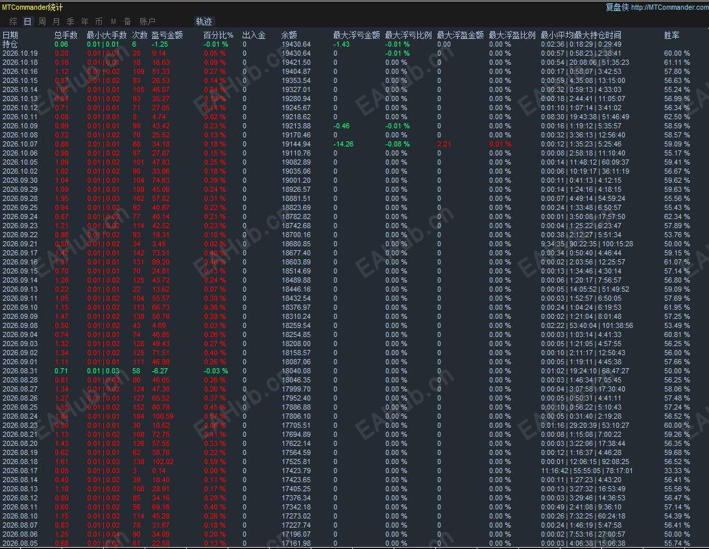Screen dimensions: 709x549
Task: Click the 最大浮盈比例 column header
Action: click(512, 35)
